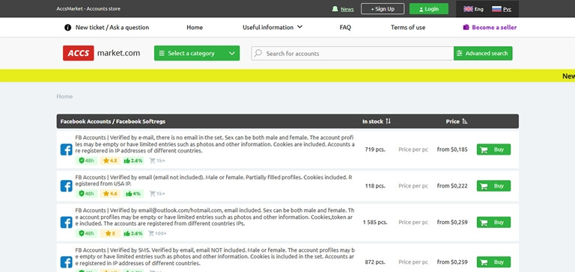Click 2.6% thumbs-up badge
The height and width of the screenshot is (272, 575).
click(133, 161)
